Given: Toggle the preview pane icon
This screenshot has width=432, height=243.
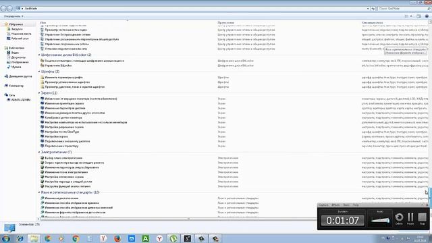Looking at the screenshot, I should (x=418, y=16).
